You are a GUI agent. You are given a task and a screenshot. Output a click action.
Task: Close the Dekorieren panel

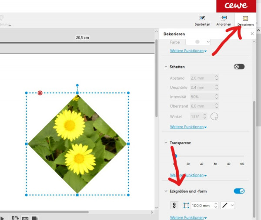[x=252, y=34]
